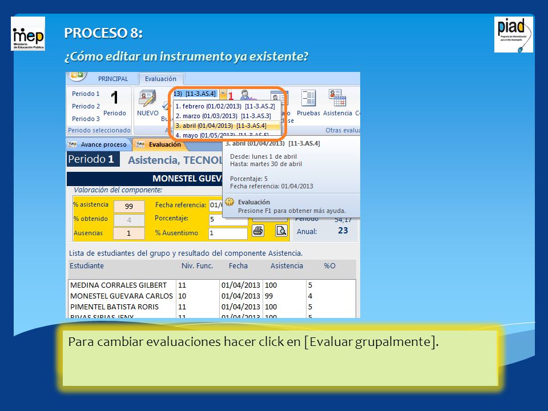The width and height of the screenshot is (548, 411).
Task: Select the Evaluación ribbon tab
Action: coord(161,79)
